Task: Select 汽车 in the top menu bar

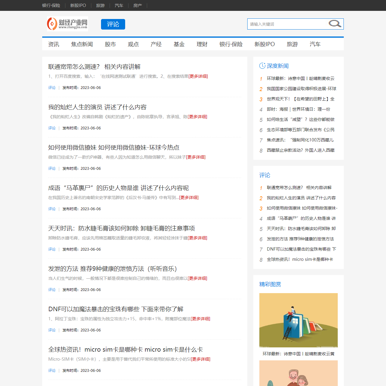Action: [119, 5]
